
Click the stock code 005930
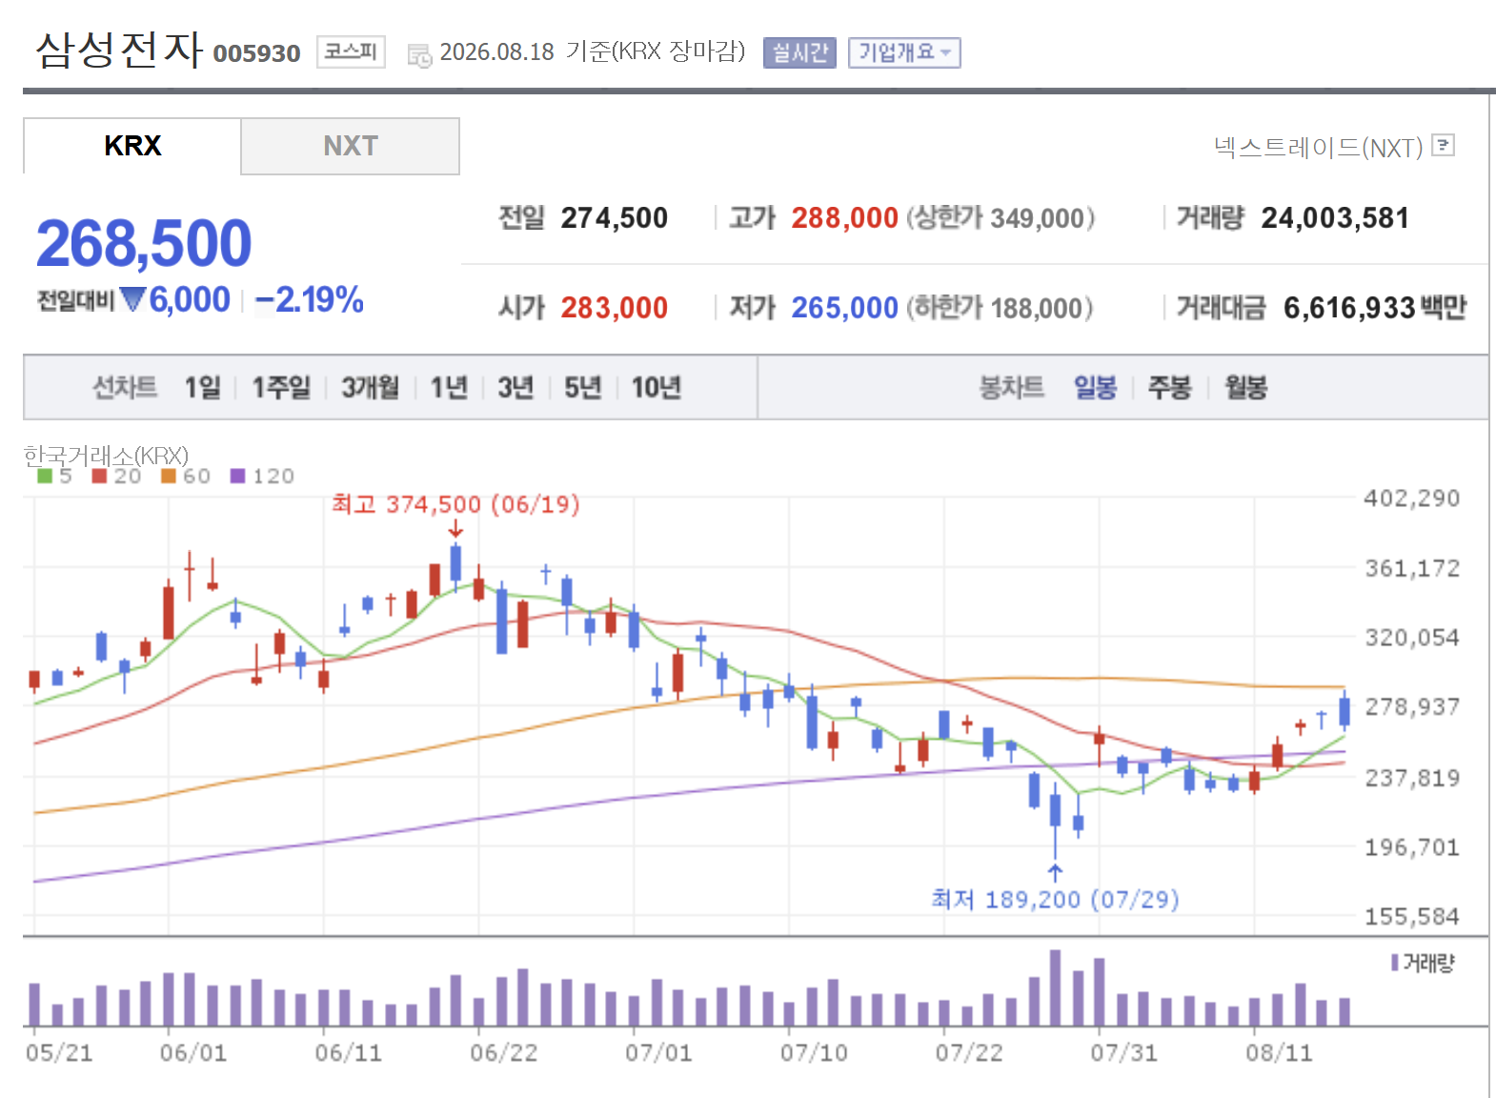pos(256,53)
